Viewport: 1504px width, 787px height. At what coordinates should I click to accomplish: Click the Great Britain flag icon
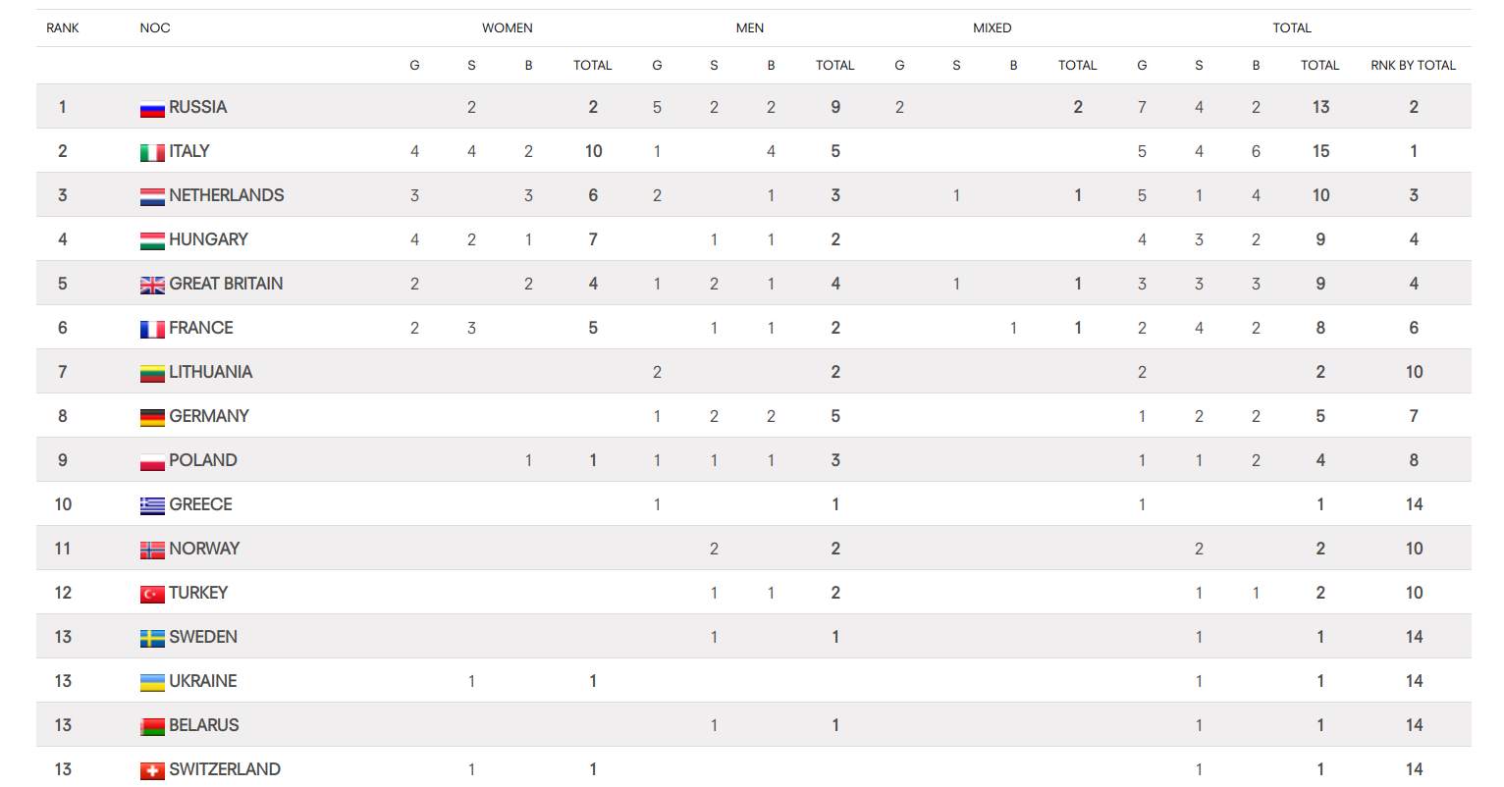152,286
